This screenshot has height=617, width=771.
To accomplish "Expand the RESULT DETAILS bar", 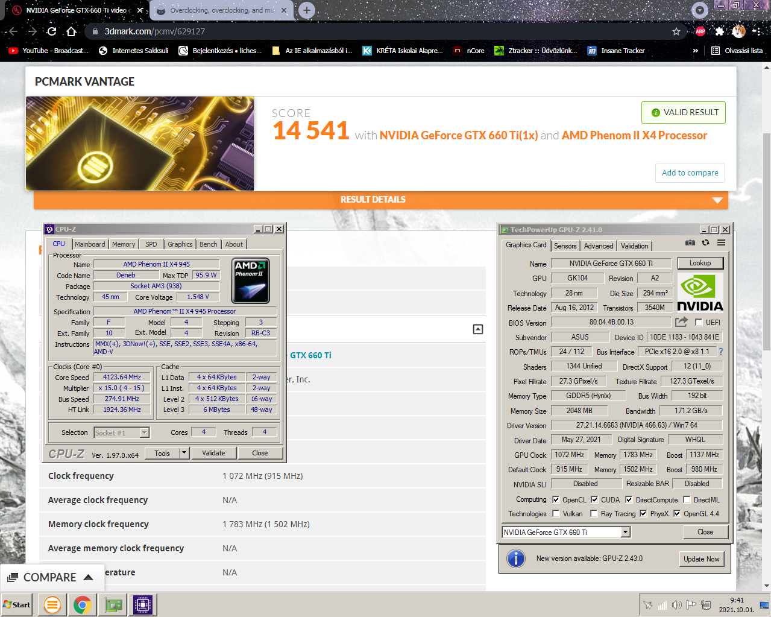I will point(380,200).
